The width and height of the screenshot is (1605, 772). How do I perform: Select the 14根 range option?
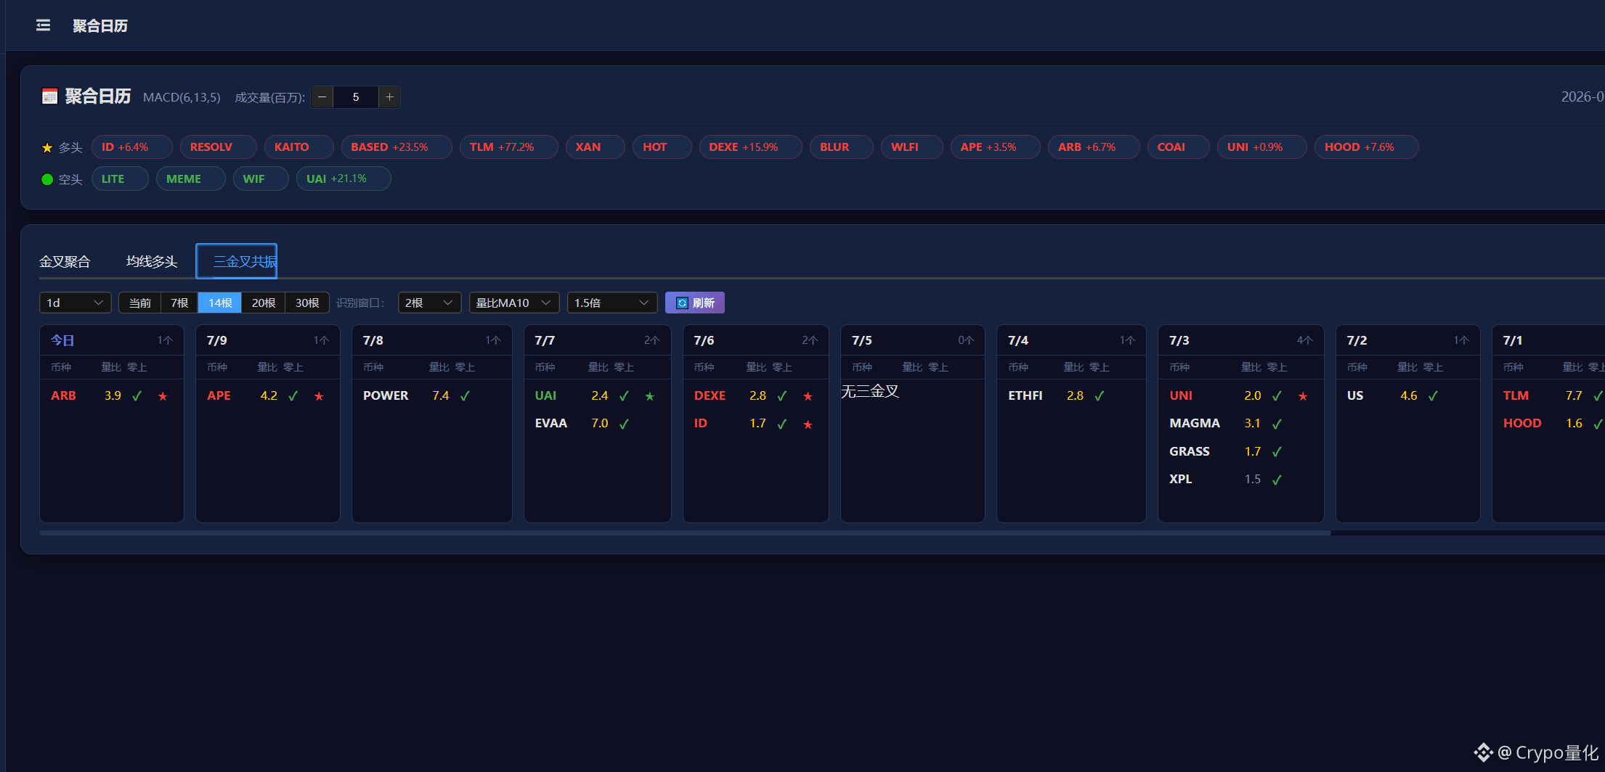click(220, 303)
